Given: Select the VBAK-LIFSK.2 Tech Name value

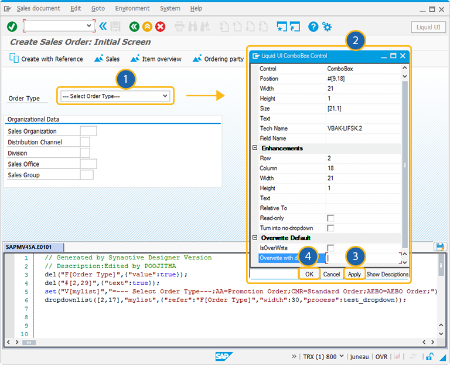Looking at the screenshot, I should [x=345, y=129].
